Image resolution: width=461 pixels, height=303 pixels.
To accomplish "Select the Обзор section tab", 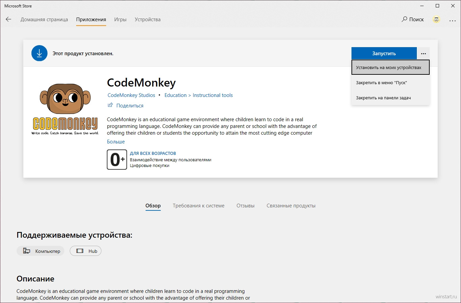I will (153, 206).
